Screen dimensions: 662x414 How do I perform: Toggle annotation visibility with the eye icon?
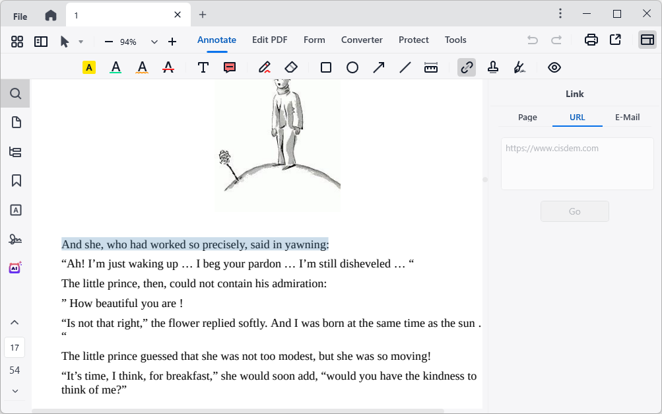click(554, 67)
